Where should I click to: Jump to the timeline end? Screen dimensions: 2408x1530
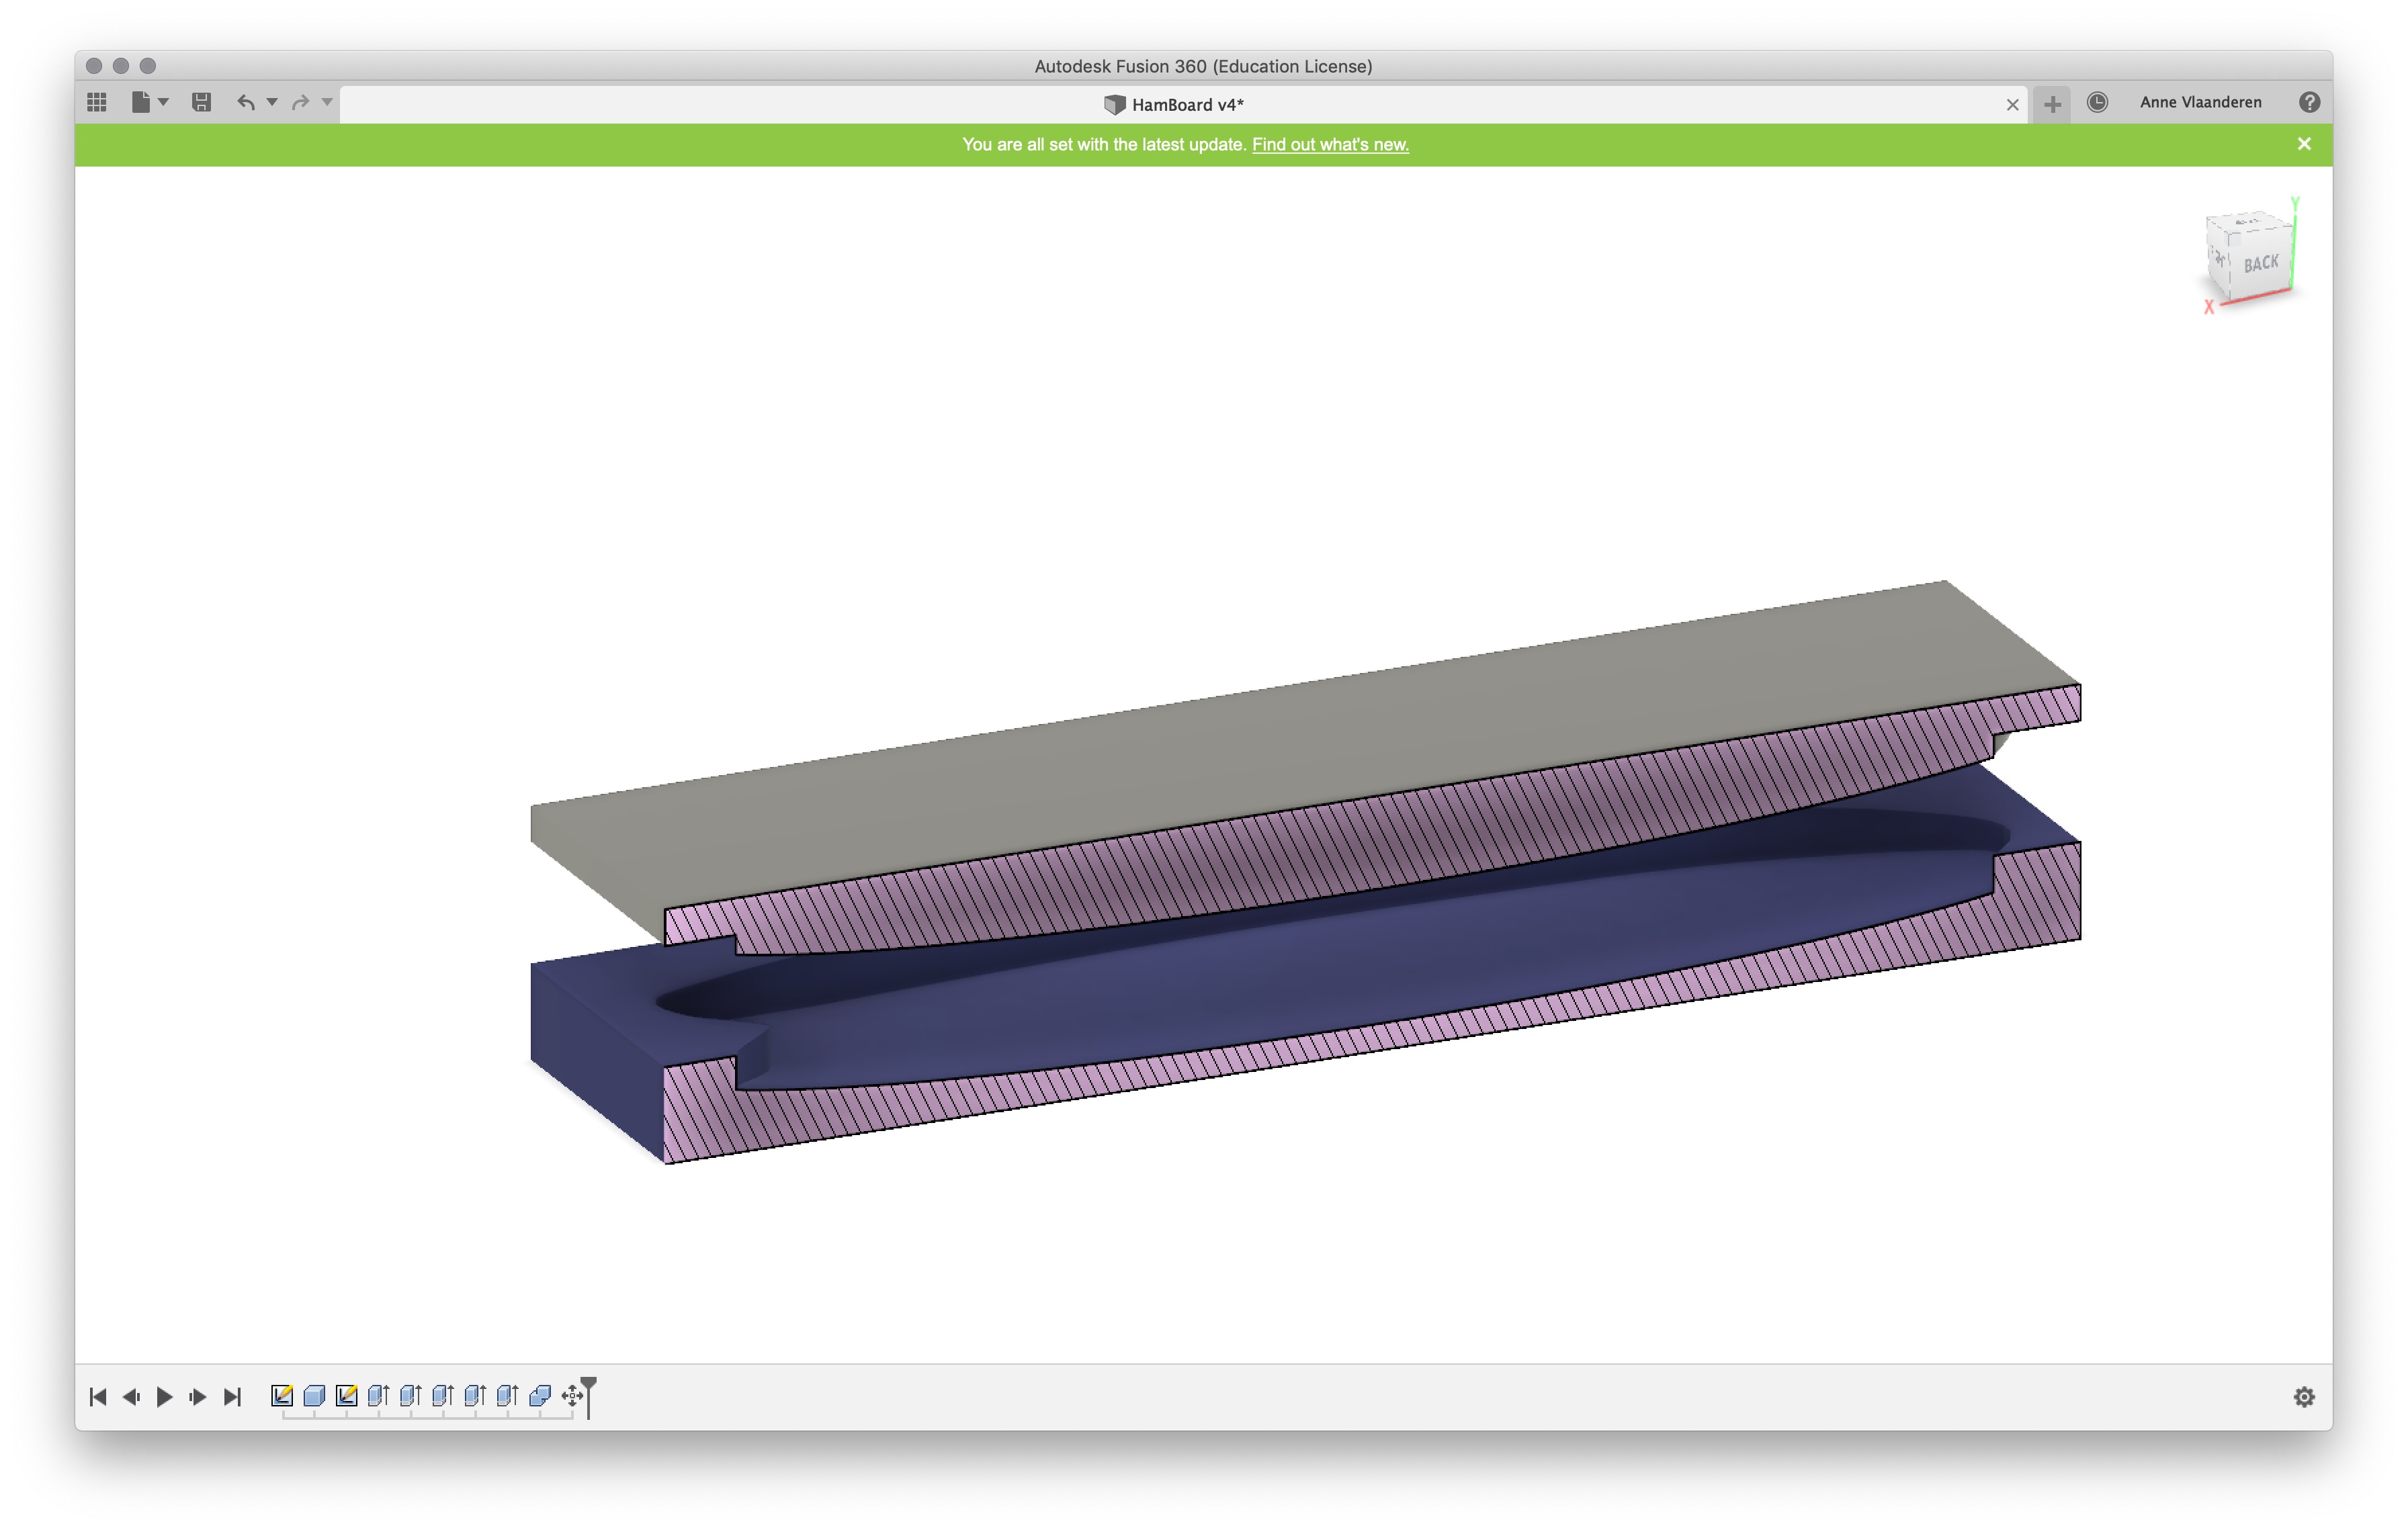tap(232, 1396)
